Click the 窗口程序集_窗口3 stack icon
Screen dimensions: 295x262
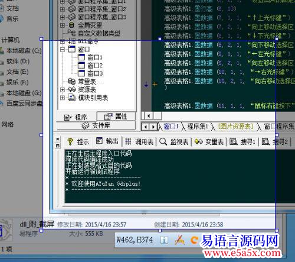(72, 17)
